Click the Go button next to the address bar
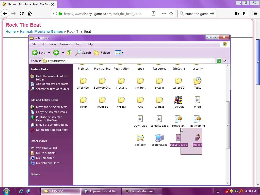The width and height of the screenshot is (260, 195). (222, 61)
